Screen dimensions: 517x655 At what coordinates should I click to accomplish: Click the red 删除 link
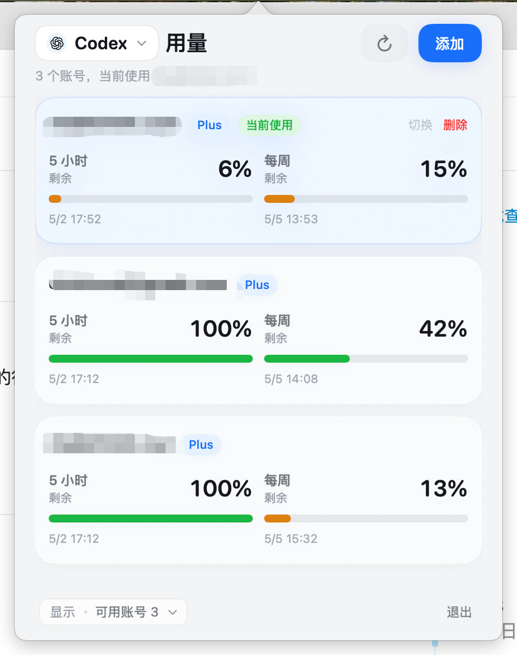coord(455,125)
